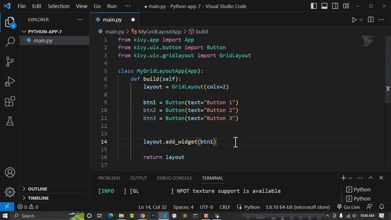This screenshot has height=220, width=391.
Task: Select the Python language mode status item
Action: coord(252,207)
